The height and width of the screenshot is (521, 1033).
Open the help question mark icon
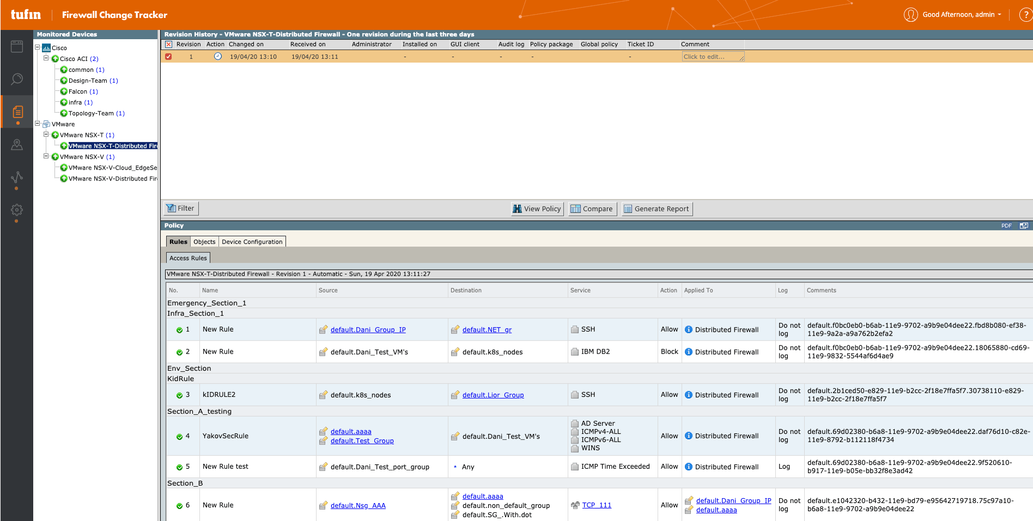click(x=1025, y=15)
